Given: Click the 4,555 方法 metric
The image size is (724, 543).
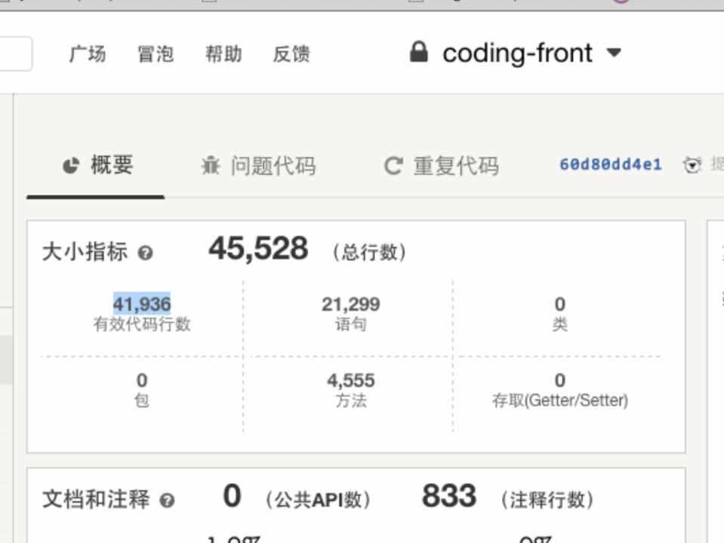Looking at the screenshot, I should click(x=350, y=381).
